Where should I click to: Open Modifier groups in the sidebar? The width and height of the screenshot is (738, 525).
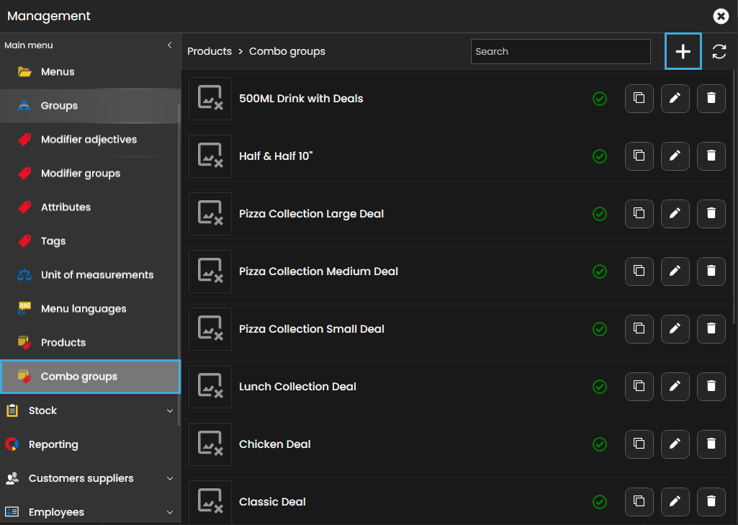pyautogui.click(x=80, y=174)
